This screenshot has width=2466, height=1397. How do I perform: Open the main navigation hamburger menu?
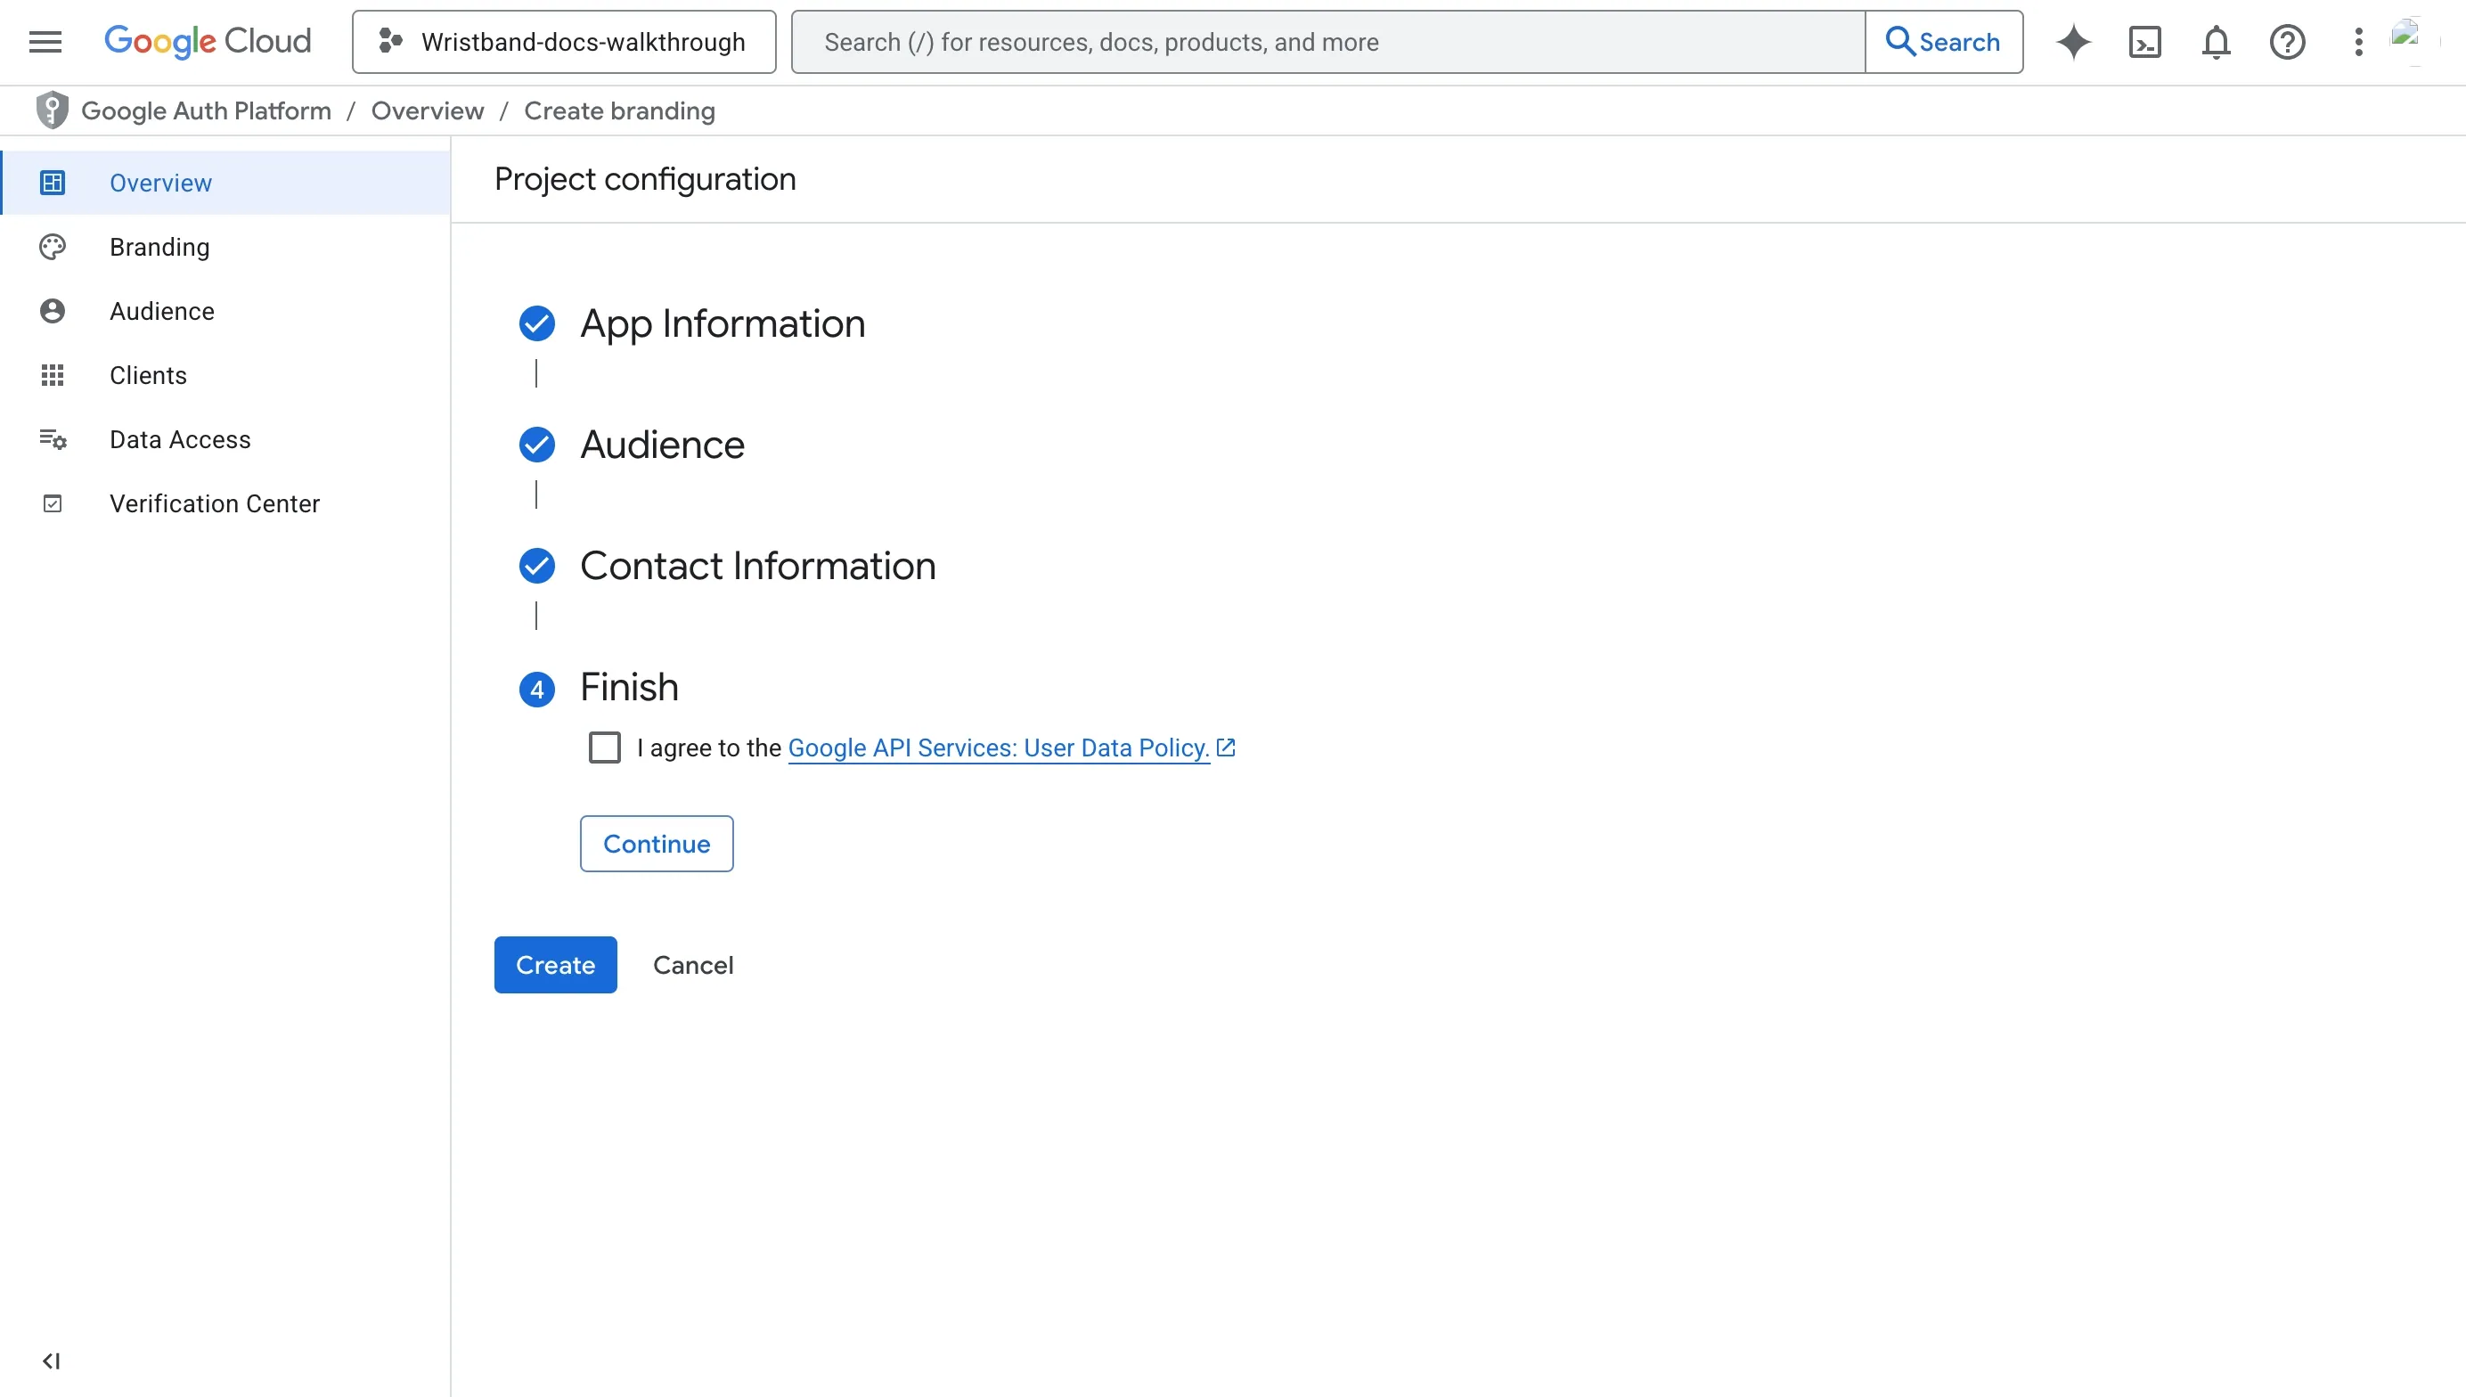[45, 42]
